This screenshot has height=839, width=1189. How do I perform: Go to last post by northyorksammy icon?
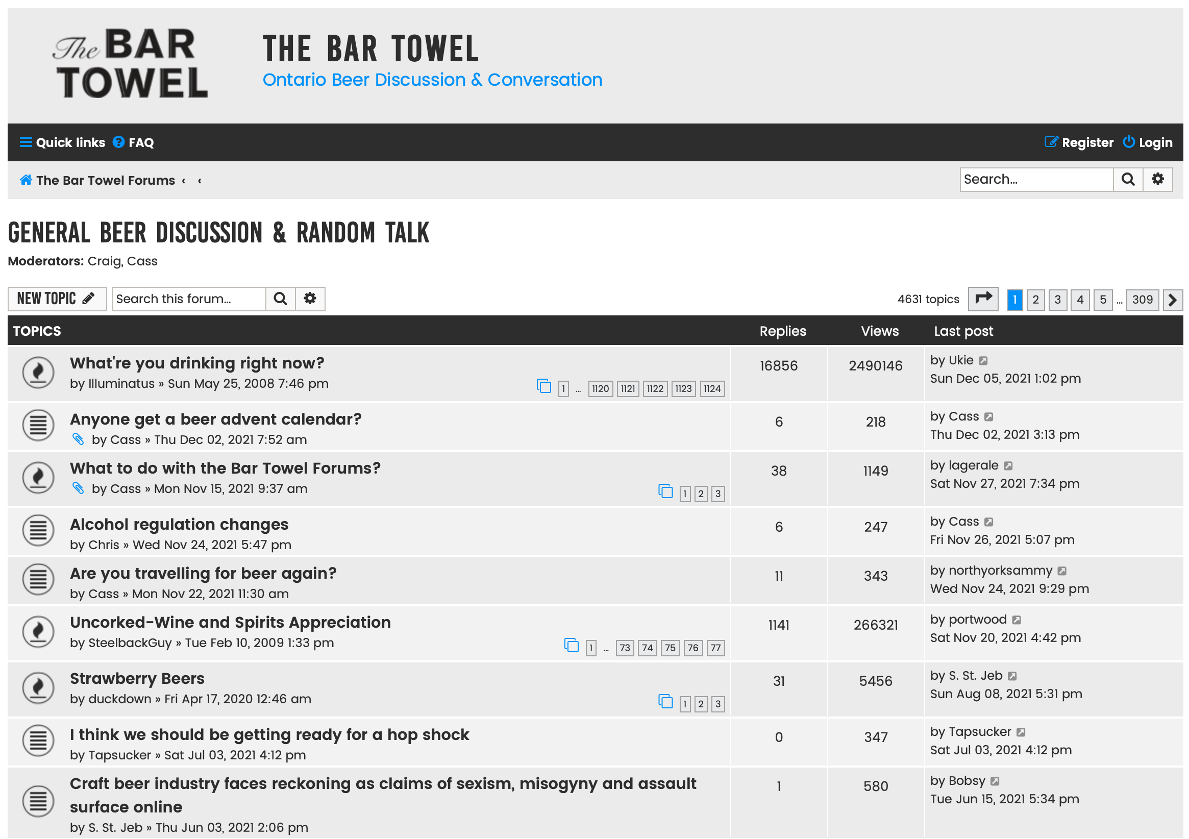(x=1062, y=571)
